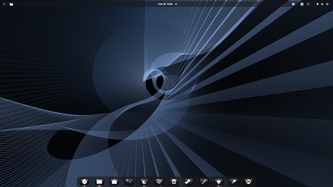
Task: Launch the color picker eyedropper app
Action: click(234, 182)
